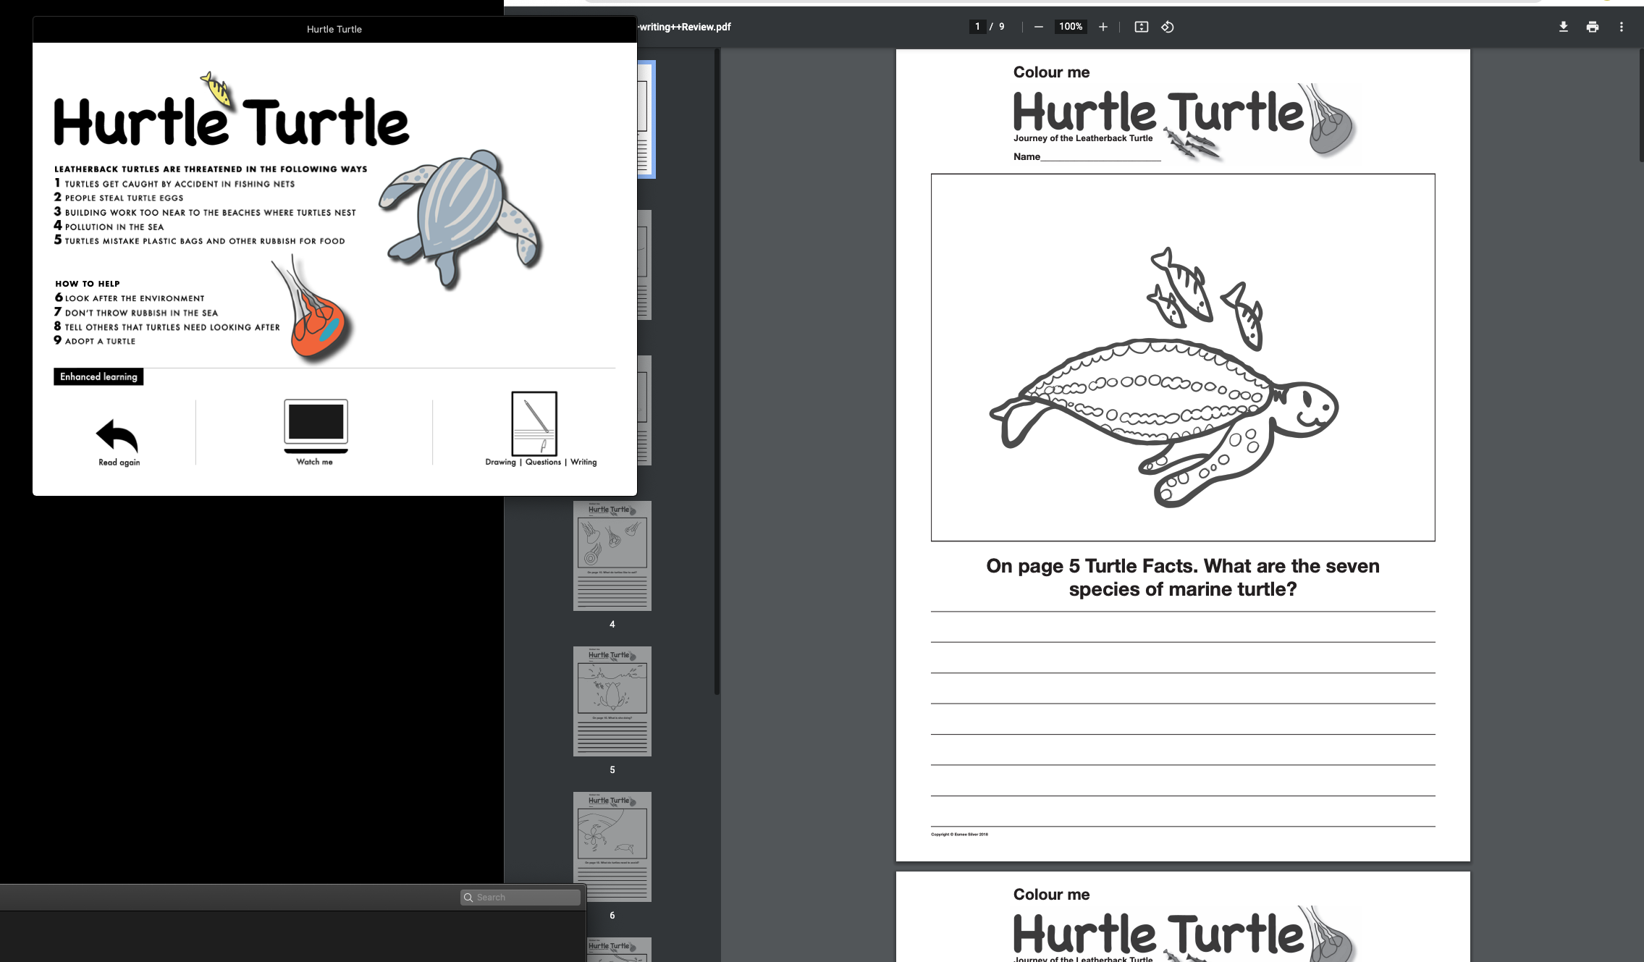1644x962 pixels.
Task: Click the rotate counterclockwise icon
Action: click(1167, 27)
